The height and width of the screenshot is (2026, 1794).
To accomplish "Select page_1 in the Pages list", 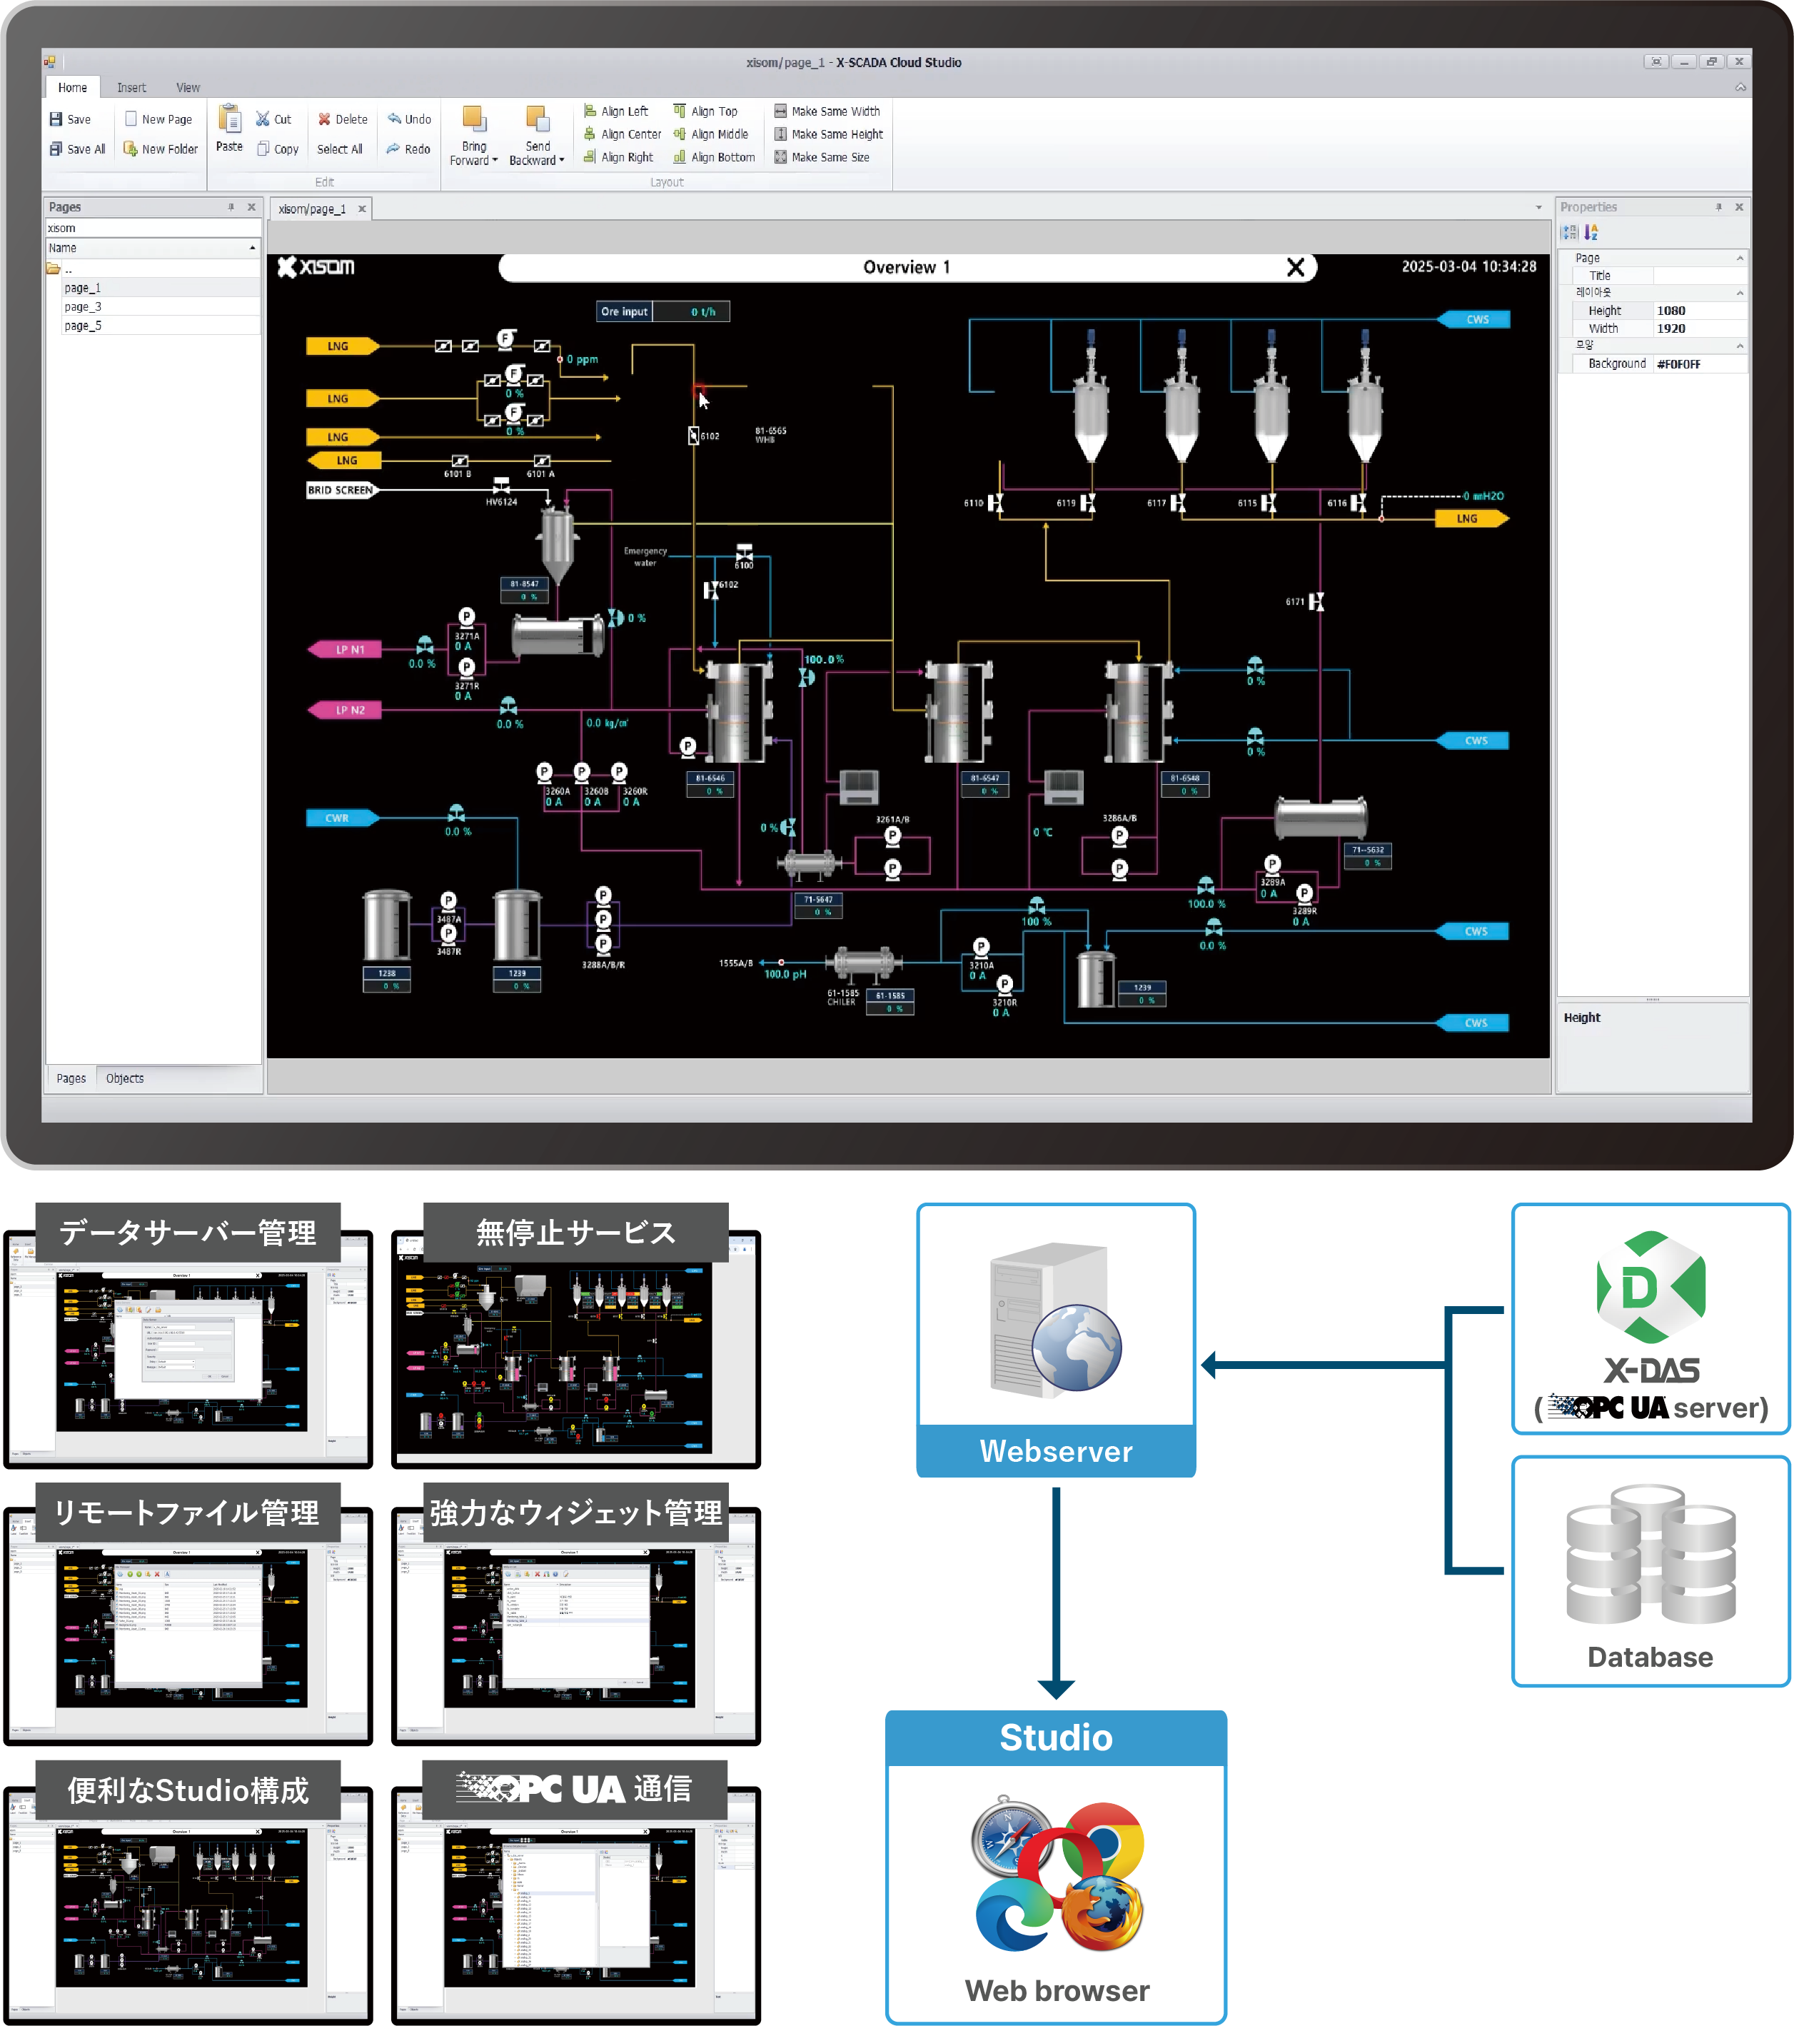I will (x=153, y=288).
